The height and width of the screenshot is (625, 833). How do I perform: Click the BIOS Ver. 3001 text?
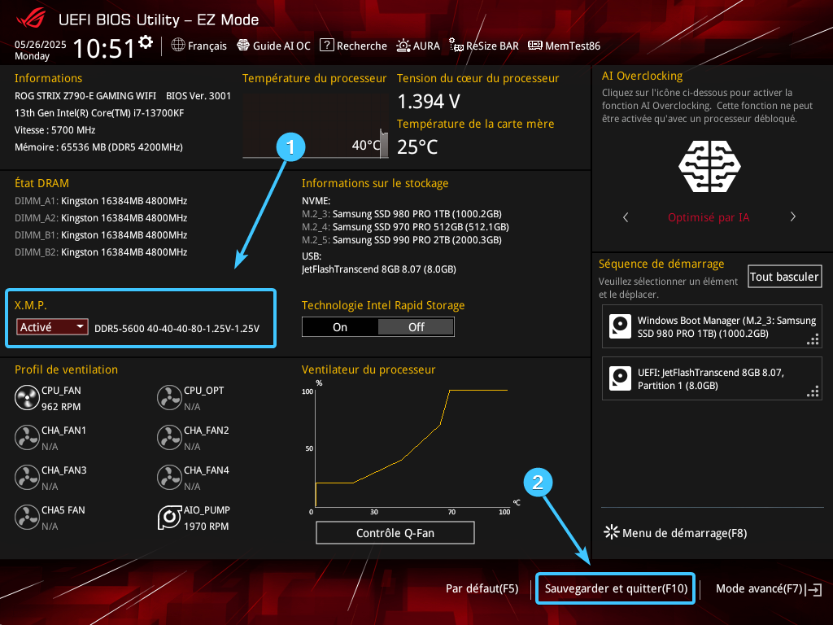click(x=198, y=96)
